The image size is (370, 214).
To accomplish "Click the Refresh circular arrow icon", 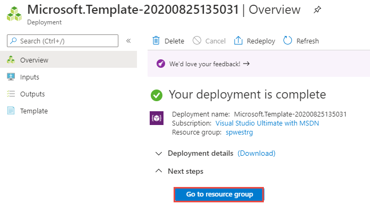I will click(288, 41).
